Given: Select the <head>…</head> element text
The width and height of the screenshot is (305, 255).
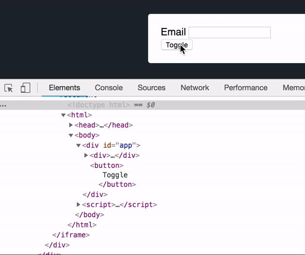Looking at the screenshot, I should pos(104,125).
